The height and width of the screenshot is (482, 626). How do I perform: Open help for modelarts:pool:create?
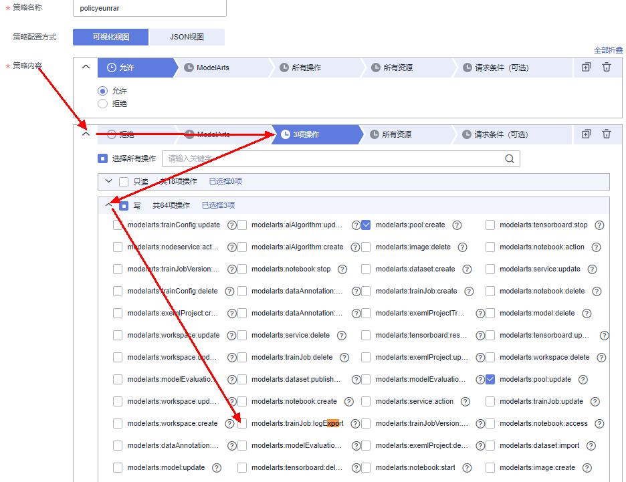point(457,225)
